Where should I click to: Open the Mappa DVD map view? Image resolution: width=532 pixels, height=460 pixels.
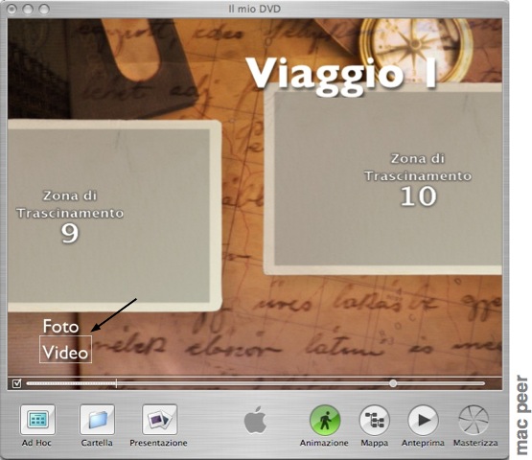click(x=374, y=421)
